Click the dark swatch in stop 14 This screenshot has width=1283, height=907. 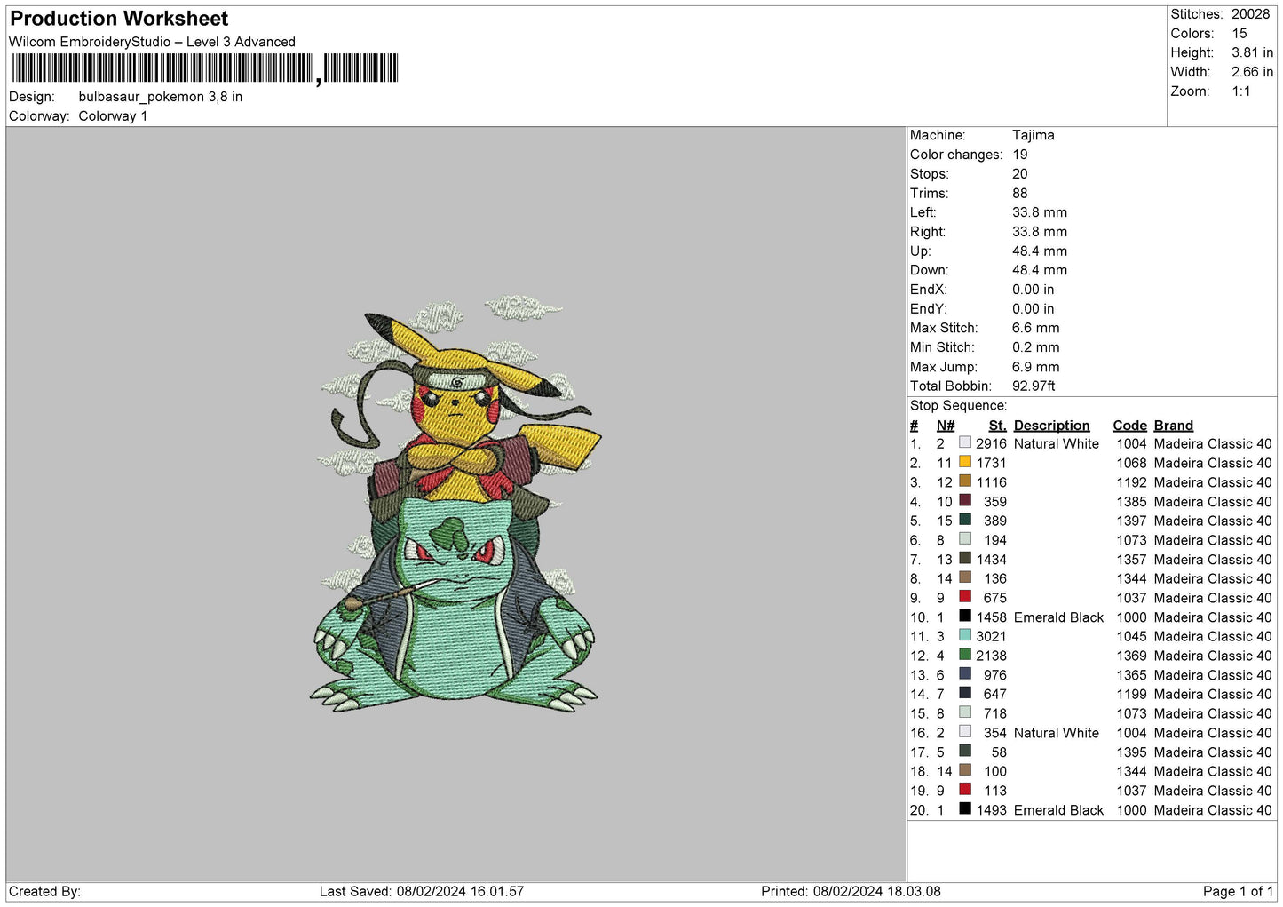click(x=965, y=693)
